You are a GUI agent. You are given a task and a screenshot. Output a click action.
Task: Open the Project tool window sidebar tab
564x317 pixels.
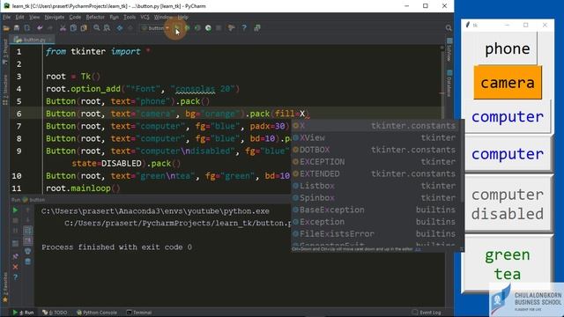tap(5, 52)
